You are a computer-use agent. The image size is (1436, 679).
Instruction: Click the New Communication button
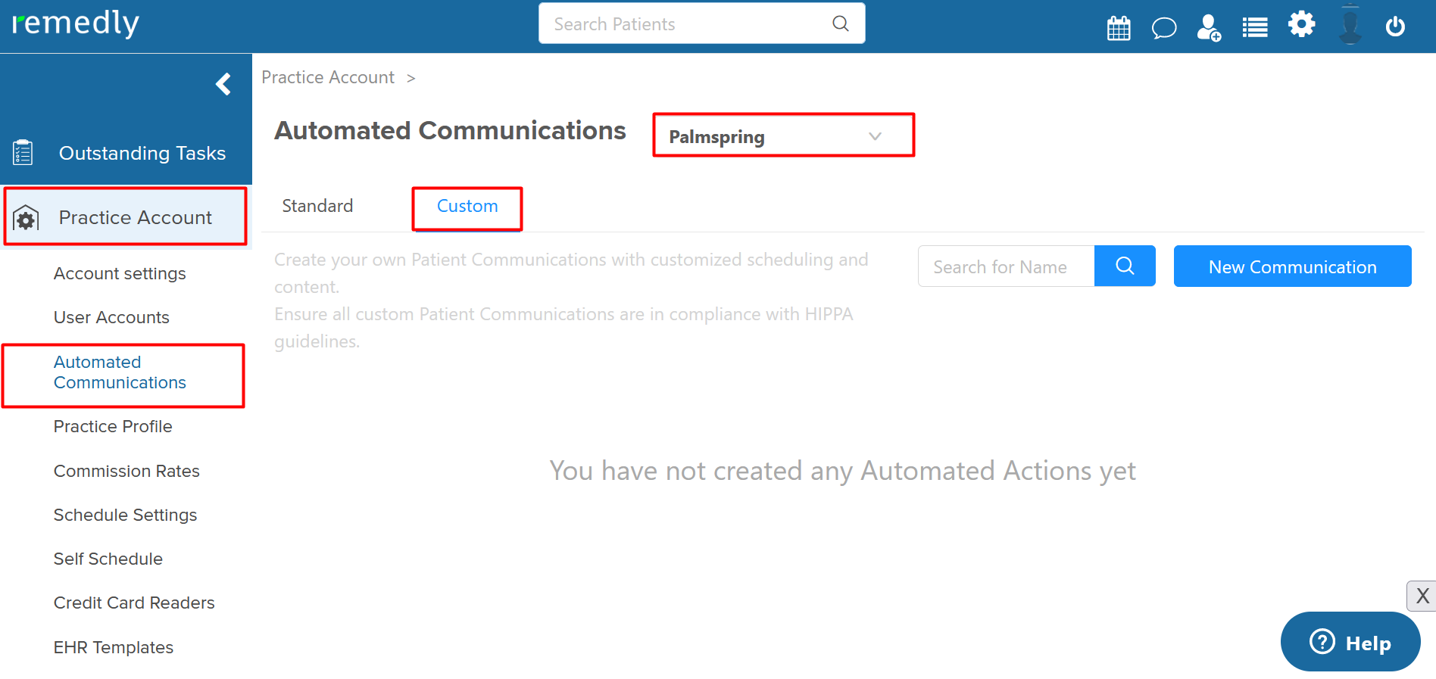pyautogui.click(x=1292, y=266)
